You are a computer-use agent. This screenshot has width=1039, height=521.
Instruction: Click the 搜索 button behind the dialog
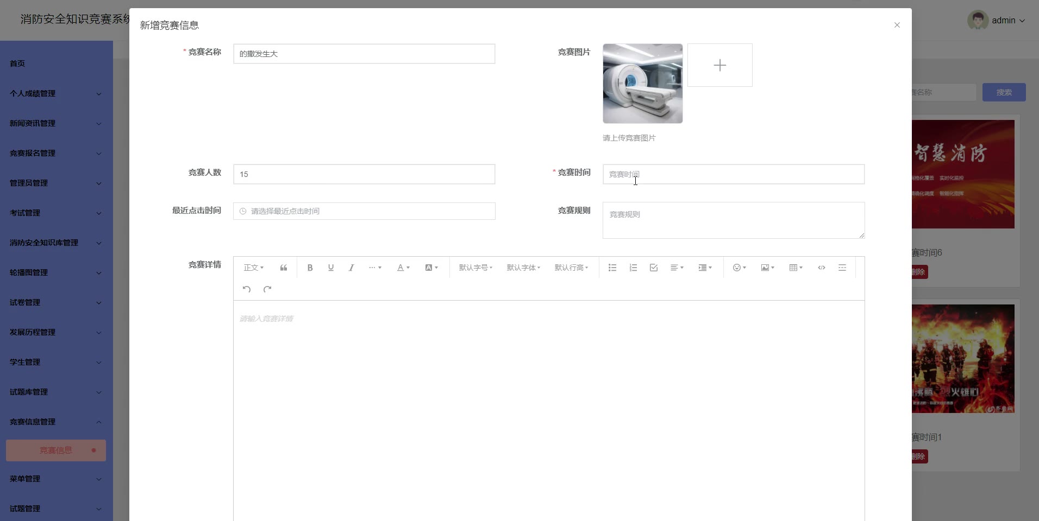click(1004, 92)
